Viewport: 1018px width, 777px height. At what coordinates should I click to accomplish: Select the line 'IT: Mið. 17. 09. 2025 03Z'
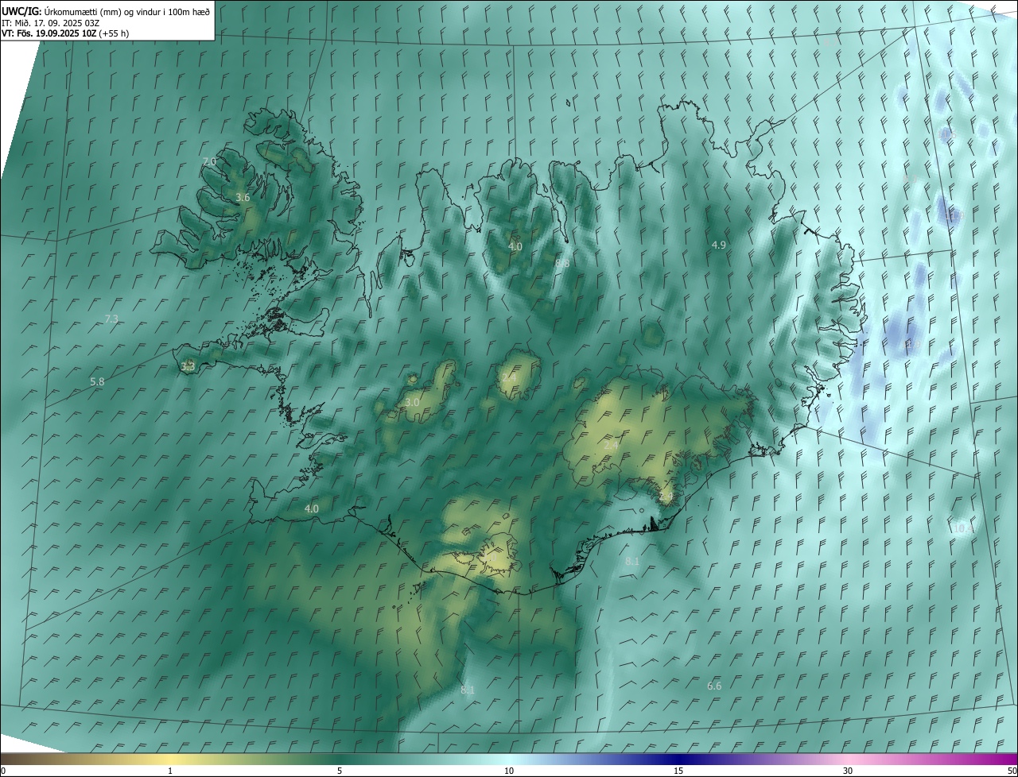tap(50, 22)
